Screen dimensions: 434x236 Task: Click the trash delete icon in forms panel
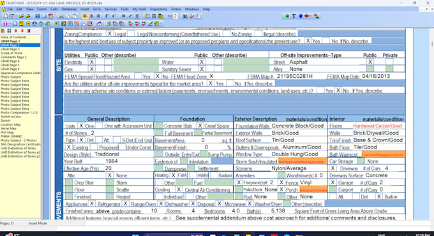(29, 31)
